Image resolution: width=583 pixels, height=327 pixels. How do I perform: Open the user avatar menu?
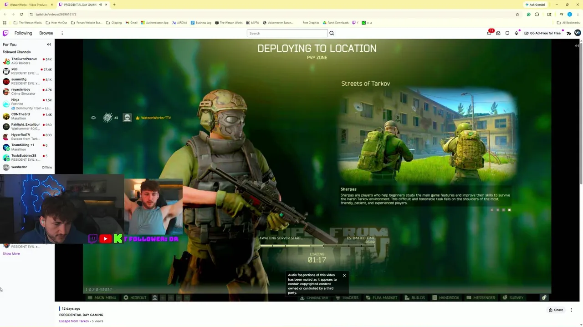click(578, 33)
